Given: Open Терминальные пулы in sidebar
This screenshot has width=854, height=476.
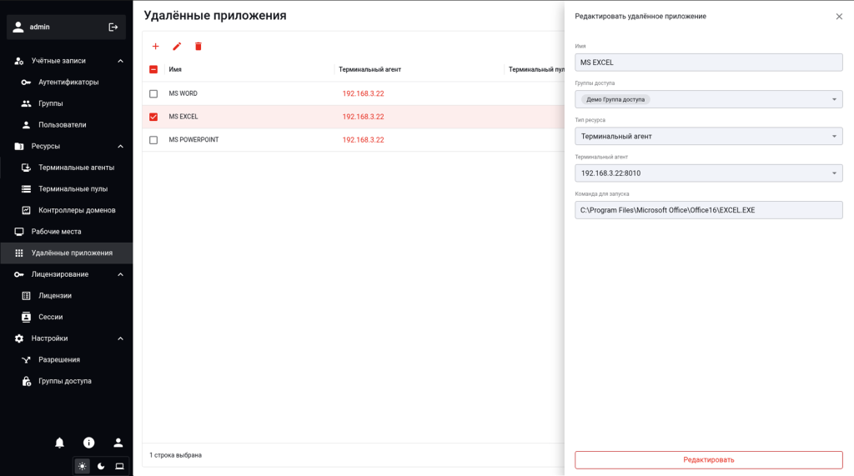Looking at the screenshot, I should [73, 189].
